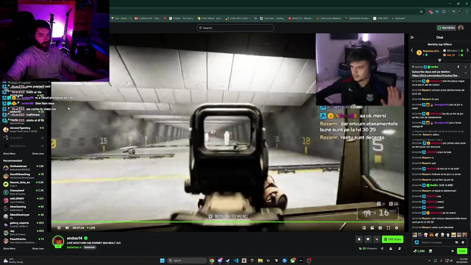Unpin the BotRix pinned message
The width and height of the screenshot is (471, 265).
pos(458,67)
